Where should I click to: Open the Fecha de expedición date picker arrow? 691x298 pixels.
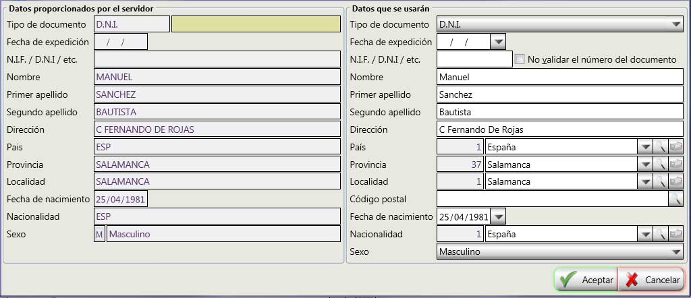[498, 42]
